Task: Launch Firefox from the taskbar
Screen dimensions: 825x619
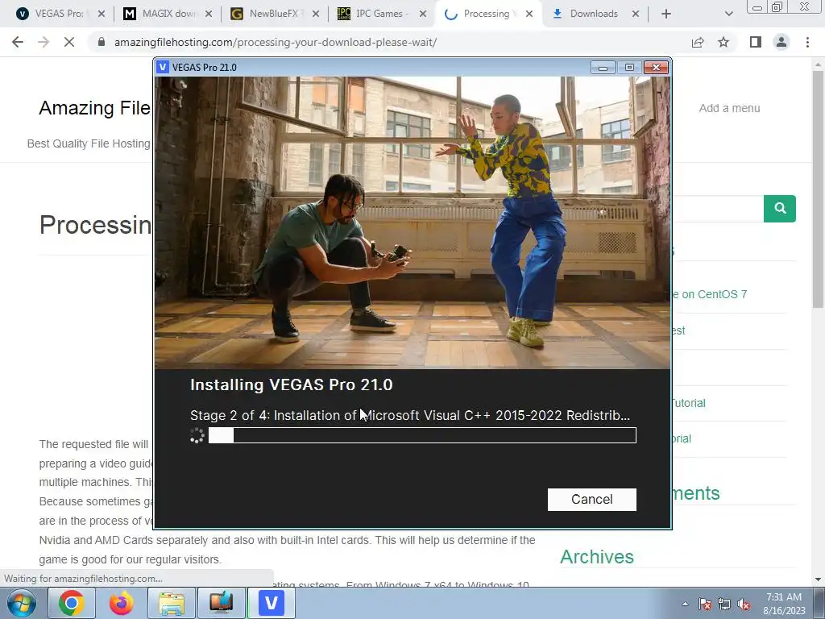Action: coord(122,603)
